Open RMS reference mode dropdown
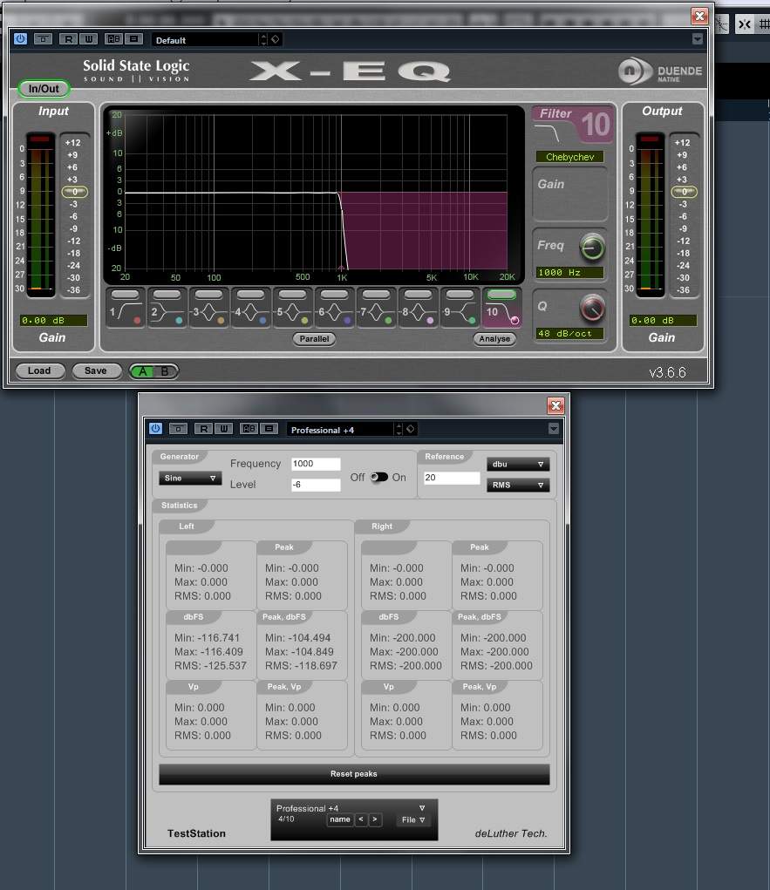Screen dimensions: 770x890 coord(518,485)
